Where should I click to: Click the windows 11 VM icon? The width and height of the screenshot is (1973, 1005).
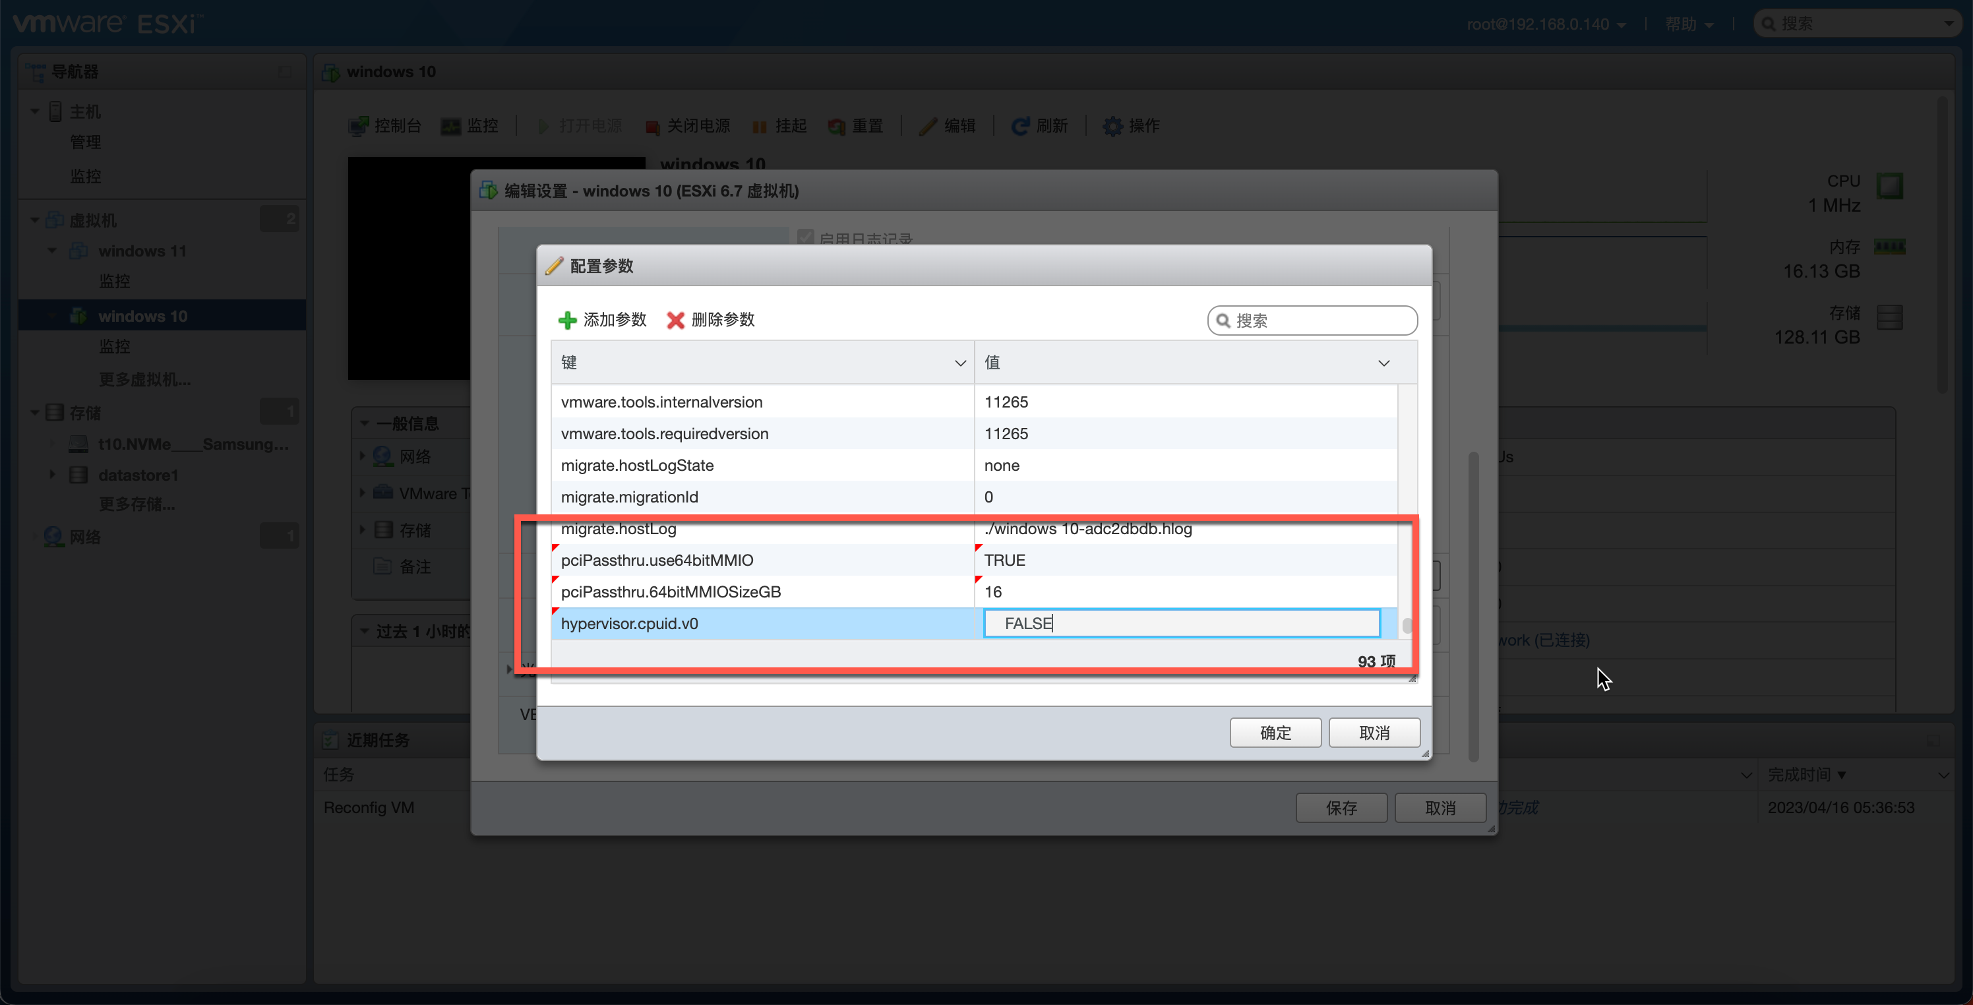coord(79,251)
